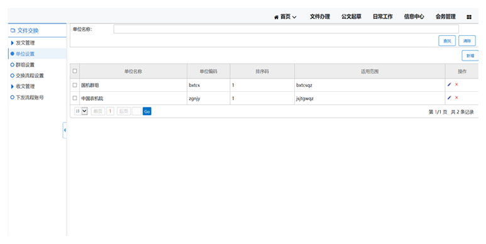Click the blue Go pagination button
Screen dimensions: 486x244
[147, 111]
